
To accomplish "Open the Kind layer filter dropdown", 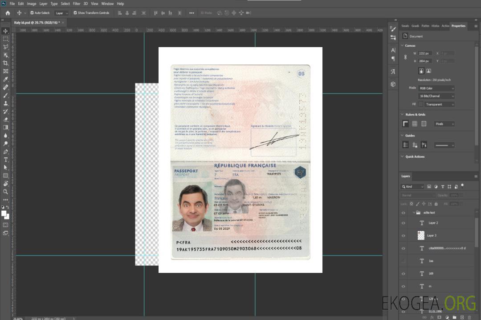I will pyautogui.click(x=412, y=187).
